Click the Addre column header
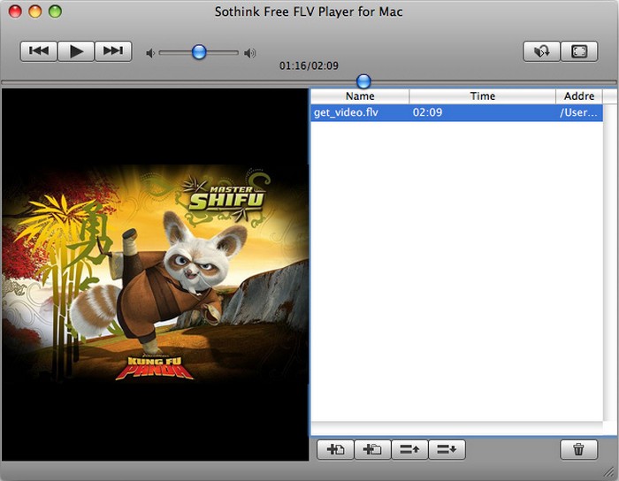 [579, 96]
